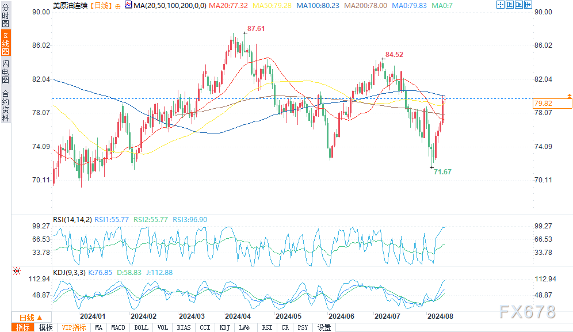Open the 闪电图 side tab
Screen dimensions: 573x332
(6, 71)
